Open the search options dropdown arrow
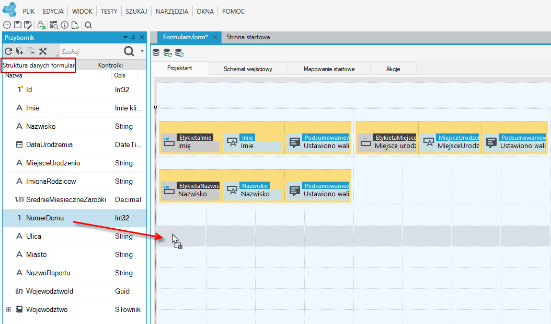Screen dimensions: 551x324 coord(142,51)
